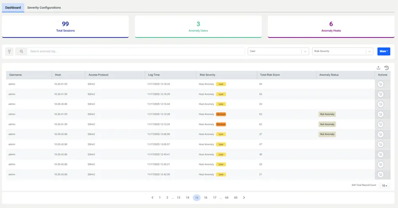
Task: Click the Search anomaly log input field
Action: 136,51
